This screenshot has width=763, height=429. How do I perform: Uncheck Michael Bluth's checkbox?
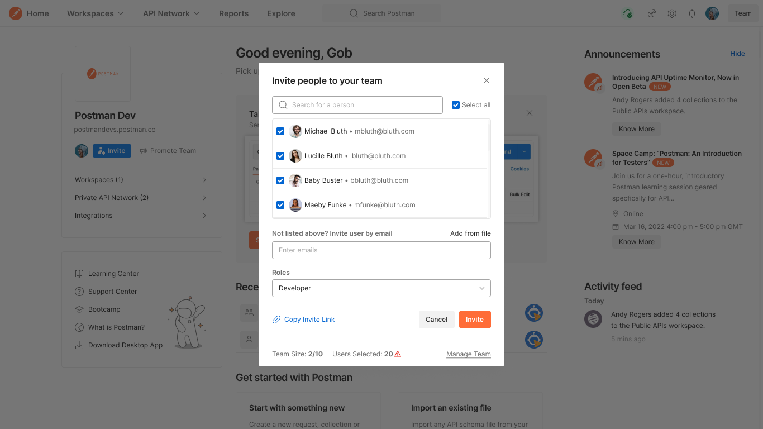click(x=280, y=131)
